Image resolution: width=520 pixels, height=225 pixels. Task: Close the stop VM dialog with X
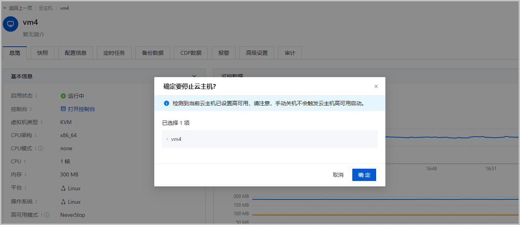click(376, 87)
